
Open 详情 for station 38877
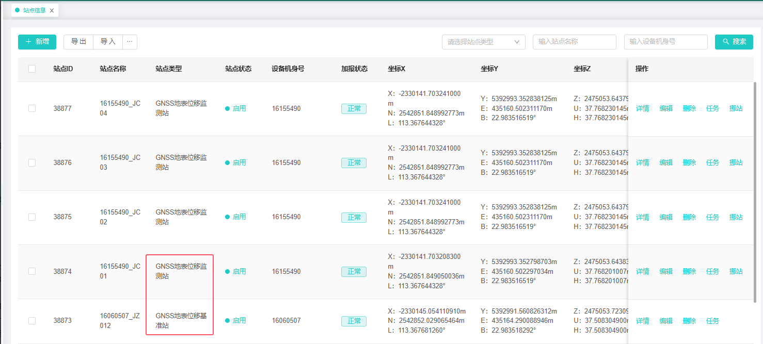(x=642, y=108)
